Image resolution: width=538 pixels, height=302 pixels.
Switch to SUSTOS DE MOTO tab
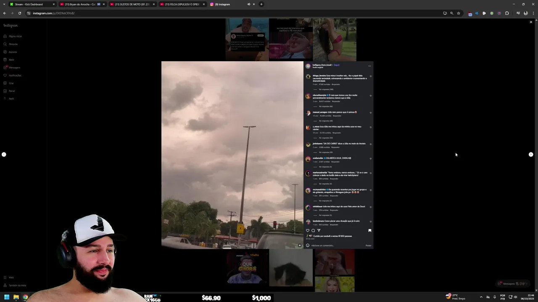[132, 4]
